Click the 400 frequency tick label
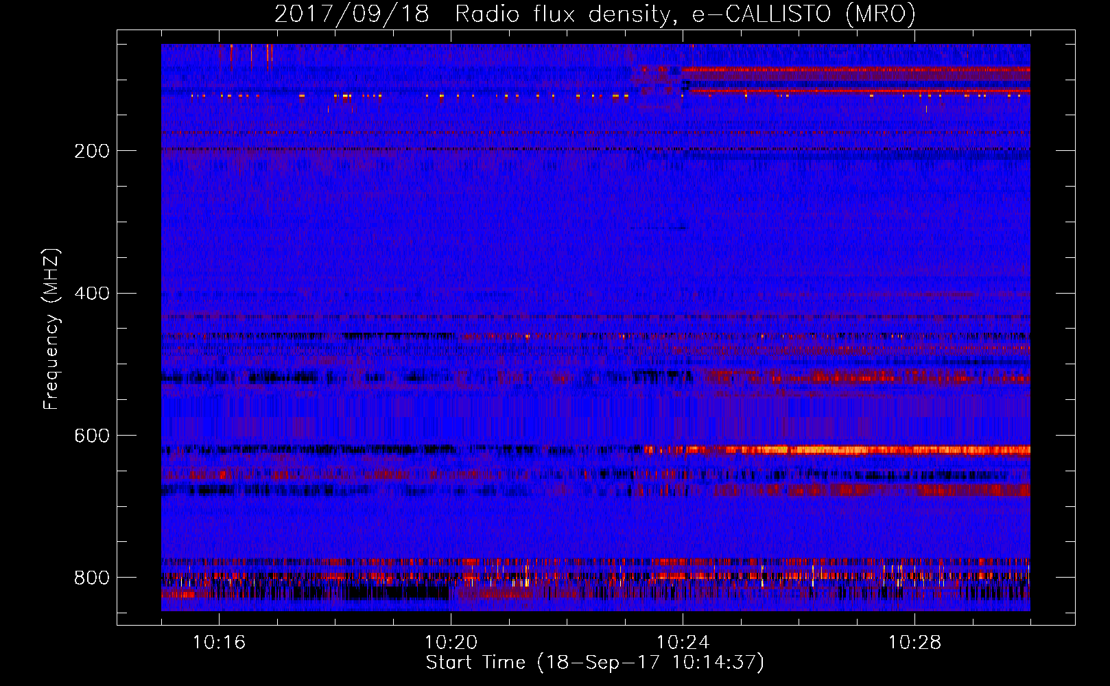The image size is (1110, 686). [91, 294]
